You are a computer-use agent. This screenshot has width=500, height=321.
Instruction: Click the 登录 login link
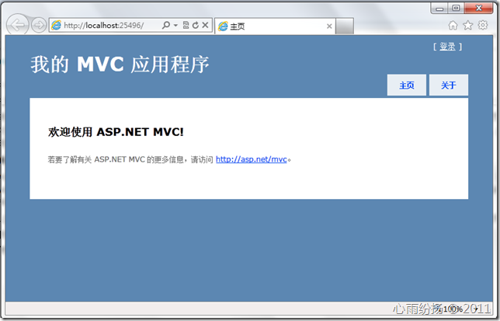coord(447,47)
